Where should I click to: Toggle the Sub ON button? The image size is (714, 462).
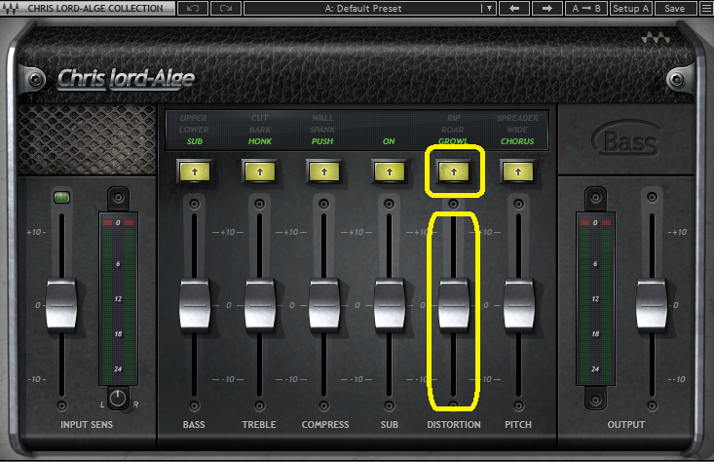[389, 172]
